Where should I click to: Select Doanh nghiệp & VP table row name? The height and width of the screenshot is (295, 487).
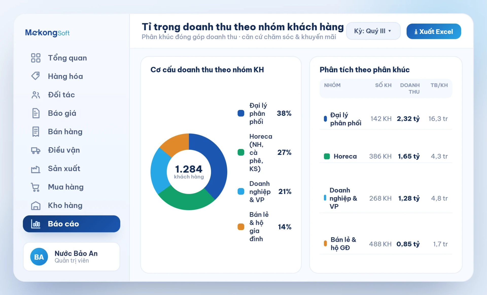click(343, 198)
